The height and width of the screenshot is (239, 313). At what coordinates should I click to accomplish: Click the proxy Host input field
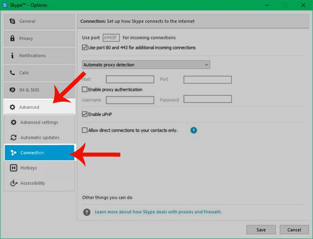coord(130,79)
